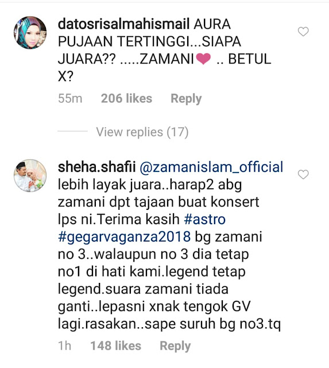
Task: Tap the pink heart emoji after ZAMANI
Action: [x=203, y=59]
